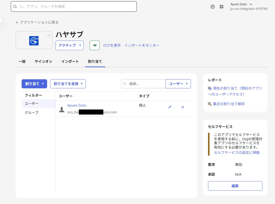275x204 pixels.
Task: Open the Ayumi Goto user link
Action: 77,105
